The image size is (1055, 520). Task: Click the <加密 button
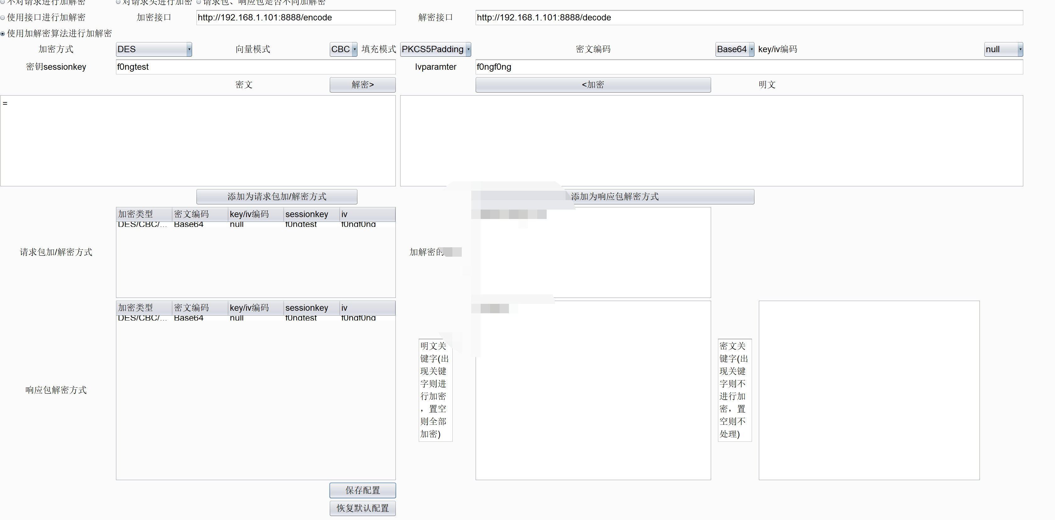tap(593, 85)
